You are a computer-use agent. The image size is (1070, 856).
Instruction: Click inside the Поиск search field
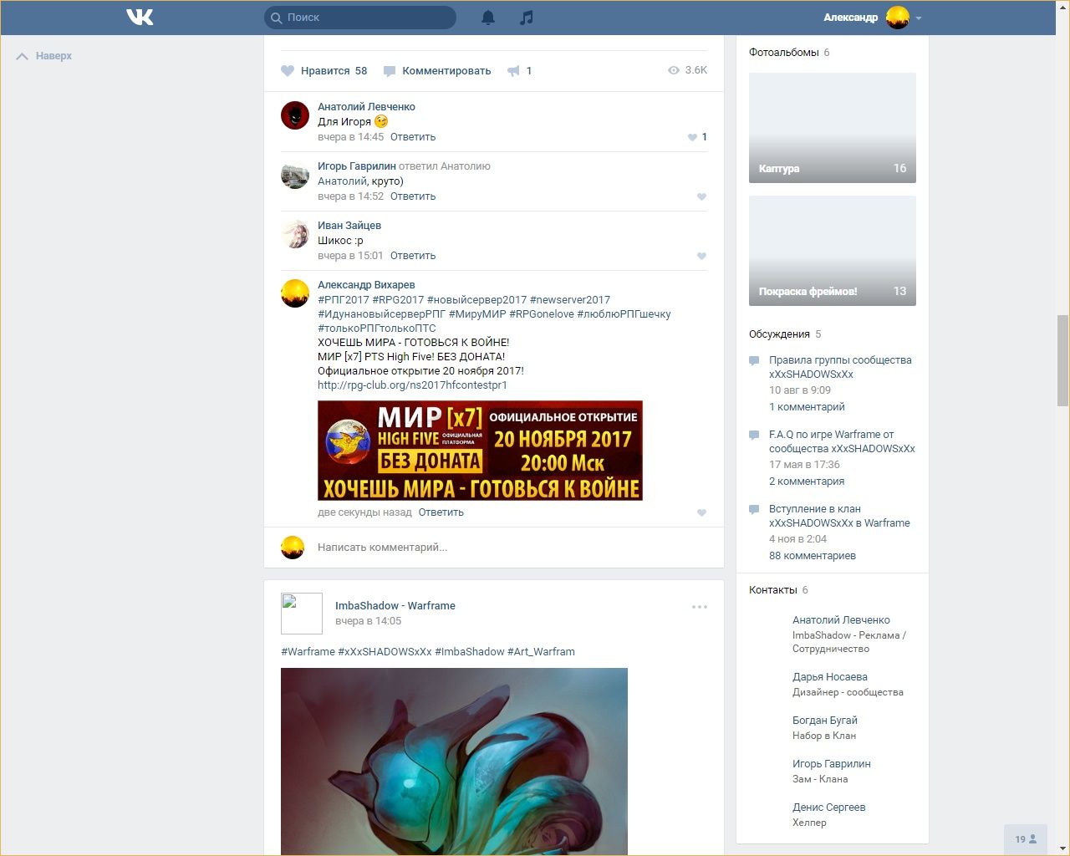pyautogui.click(x=360, y=17)
